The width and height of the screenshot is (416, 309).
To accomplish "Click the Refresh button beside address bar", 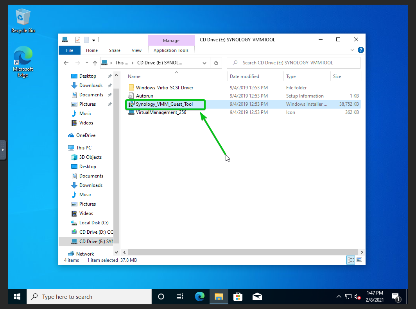I will tap(216, 63).
